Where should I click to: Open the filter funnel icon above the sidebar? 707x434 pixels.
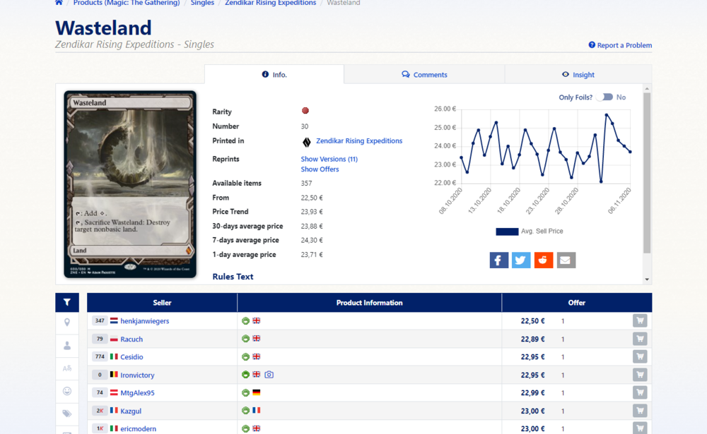67,303
